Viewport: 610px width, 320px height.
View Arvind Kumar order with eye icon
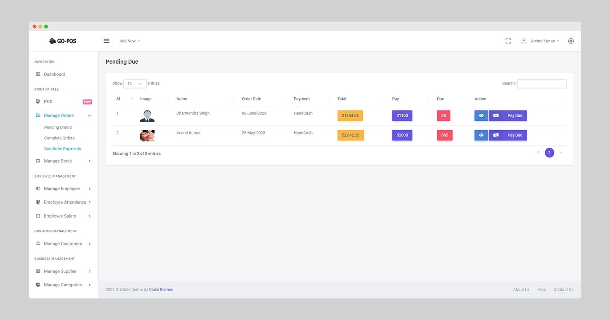(481, 135)
